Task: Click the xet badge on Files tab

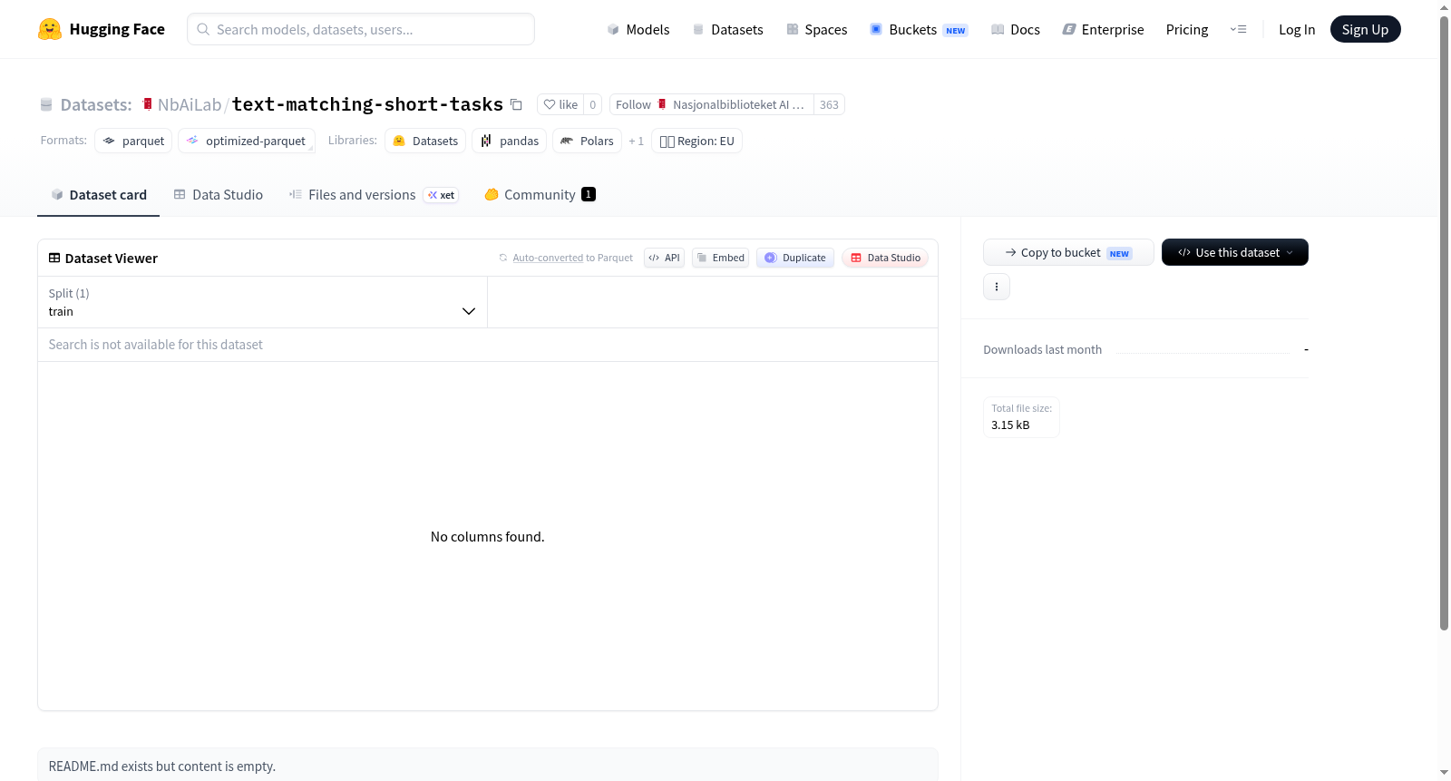Action: click(x=441, y=195)
